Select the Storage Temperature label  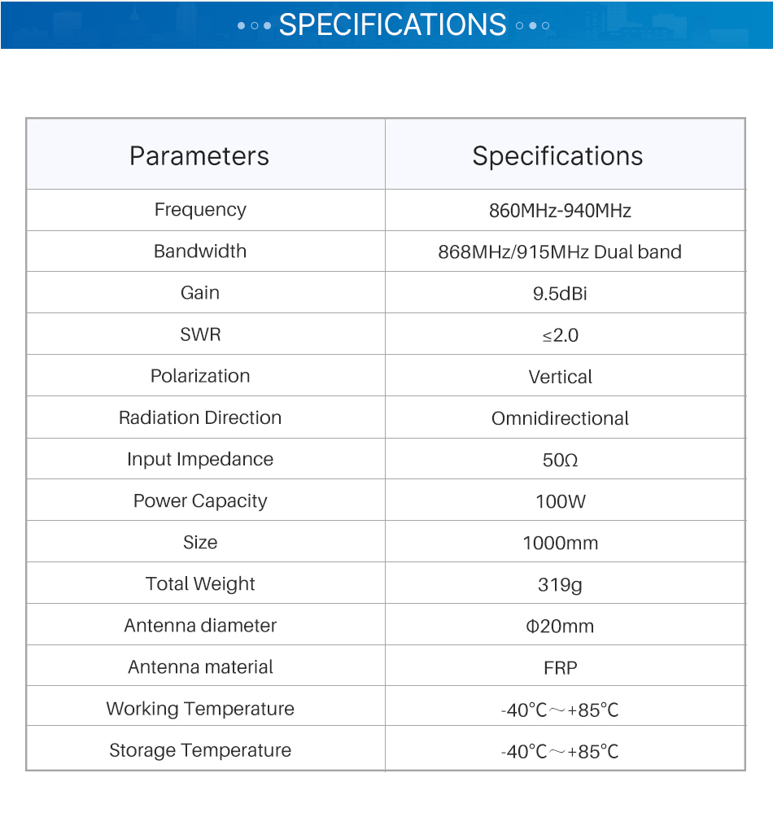(200, 750)
